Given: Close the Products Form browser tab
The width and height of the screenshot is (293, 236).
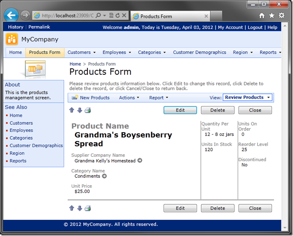Looking at the screenshot, I should (x=206, y=16).
